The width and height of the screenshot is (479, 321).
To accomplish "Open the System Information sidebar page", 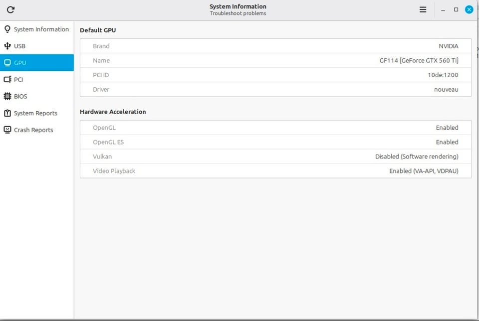I will [36, 29].
